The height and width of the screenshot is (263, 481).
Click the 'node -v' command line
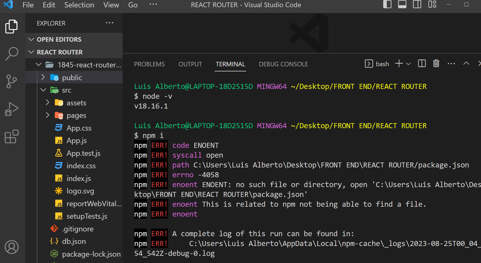coord(153,96)
